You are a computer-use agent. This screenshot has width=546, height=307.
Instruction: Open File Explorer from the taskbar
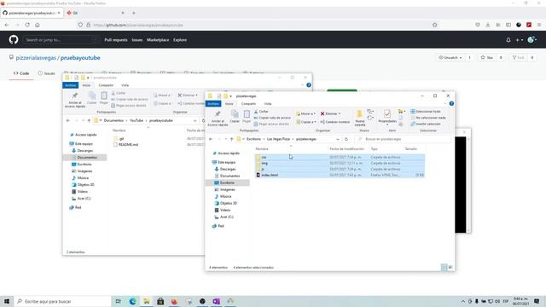click(x=147, y=301)
